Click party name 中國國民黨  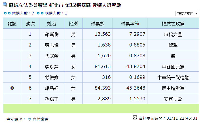point(173,67)
